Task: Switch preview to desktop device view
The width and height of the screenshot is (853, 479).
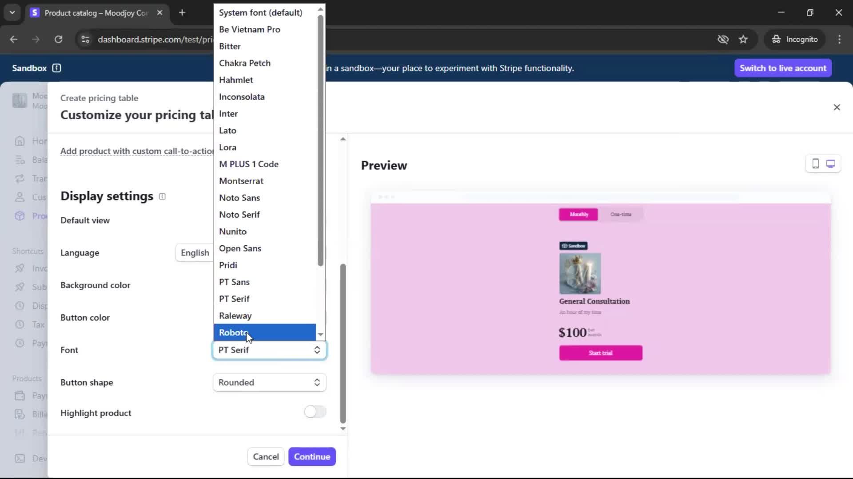Action: (830, 164)
